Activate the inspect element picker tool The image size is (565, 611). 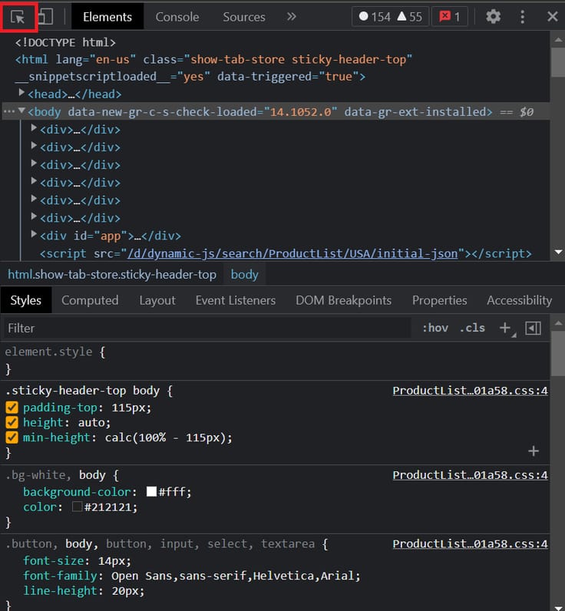pos(18,16)
